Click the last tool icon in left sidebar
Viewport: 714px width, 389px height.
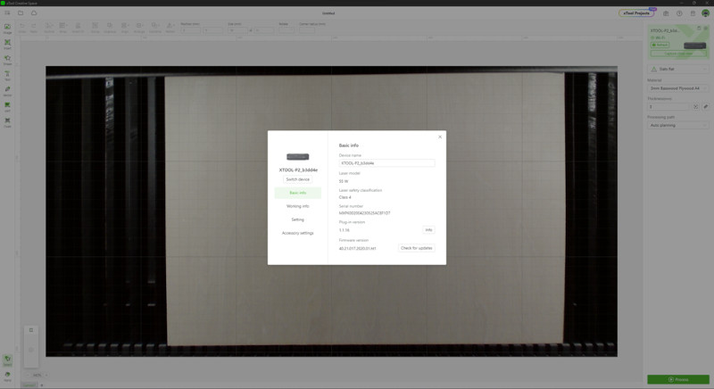coord(7,122)
